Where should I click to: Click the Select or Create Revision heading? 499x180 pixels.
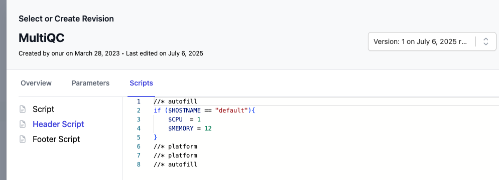[66, 18]
